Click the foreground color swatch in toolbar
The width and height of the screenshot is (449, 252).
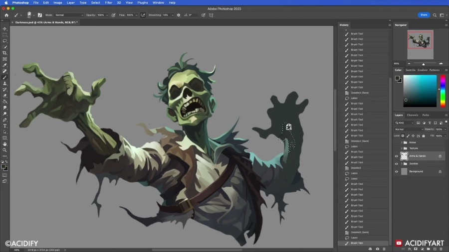click(3, 166)
